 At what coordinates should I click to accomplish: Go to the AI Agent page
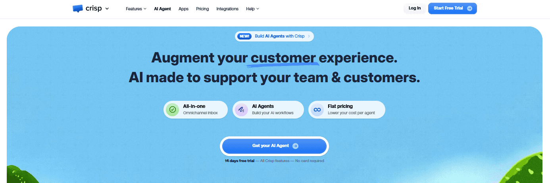click(x=162, y=9)
